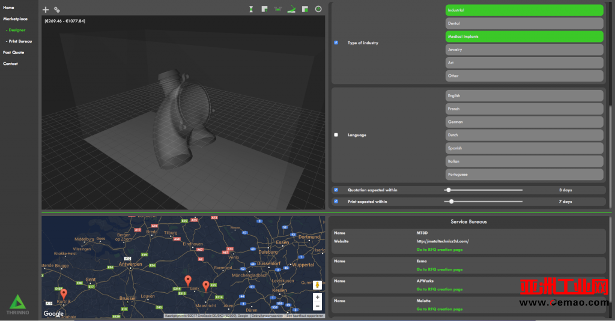Click the plus add-model icon
This screenshot has width=615, height=321.
point(46,10)
